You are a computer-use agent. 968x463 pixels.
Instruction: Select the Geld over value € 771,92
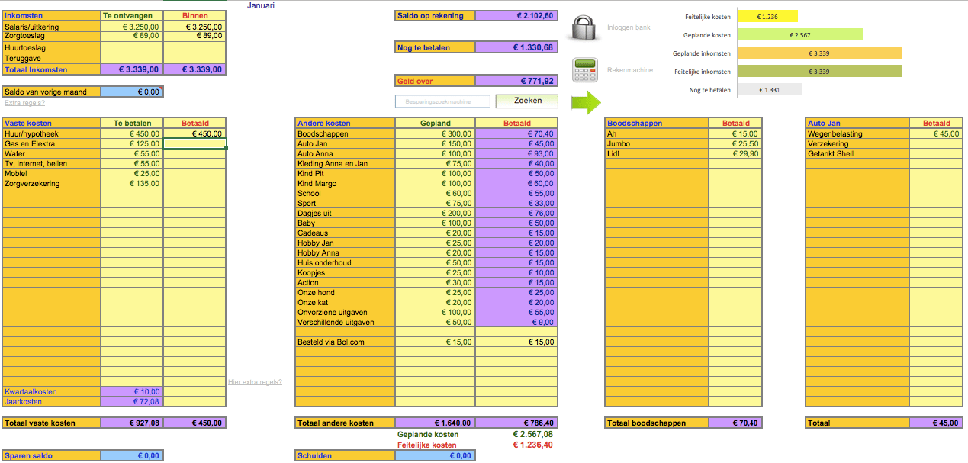coord(516,81)
